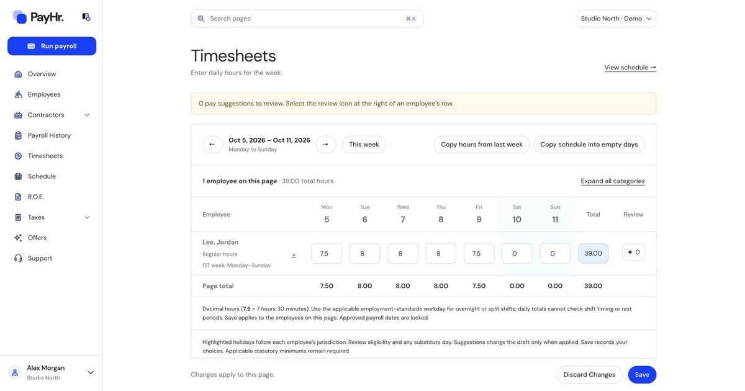The height and width of the screenshot is (391, 745).
Task: Follow the View schedule link
Action: point(630,68)
